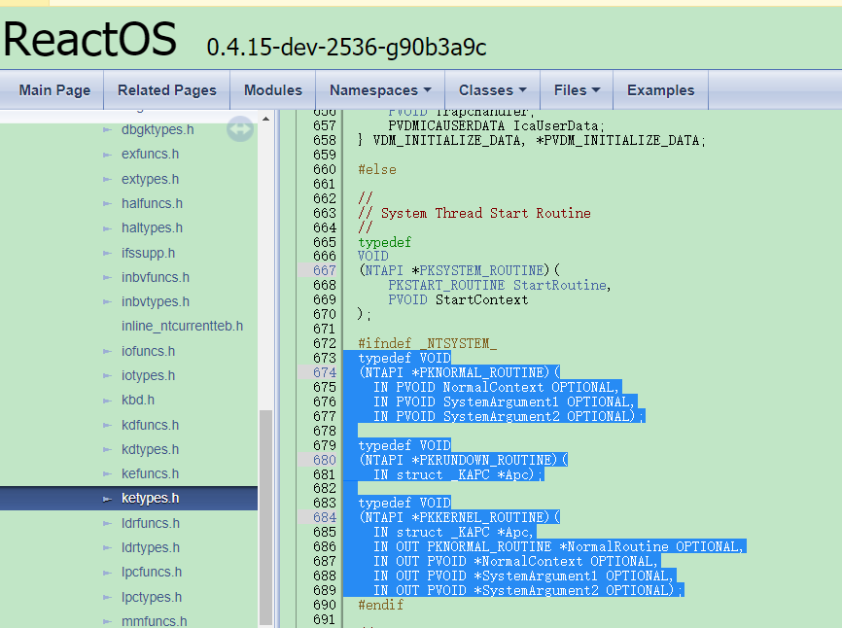
Task: Expand the arrow beside haltypes.h
Action: tap(107, 228)
